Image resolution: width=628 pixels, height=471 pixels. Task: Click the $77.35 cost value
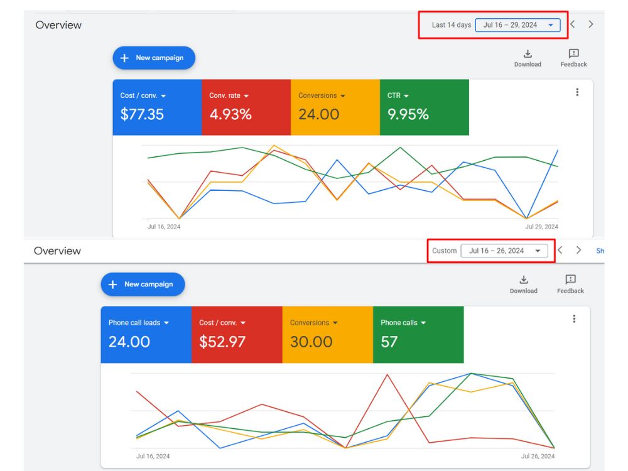(x=142, y=114)
